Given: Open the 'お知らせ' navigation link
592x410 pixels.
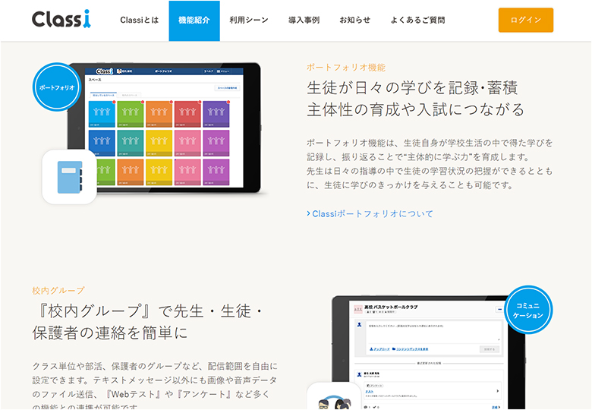Looking at the screenshot, I should pos(354,20).
